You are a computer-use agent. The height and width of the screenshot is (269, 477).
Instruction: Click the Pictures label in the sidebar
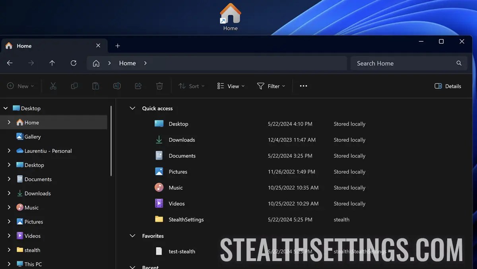click(x=34, y=222)
